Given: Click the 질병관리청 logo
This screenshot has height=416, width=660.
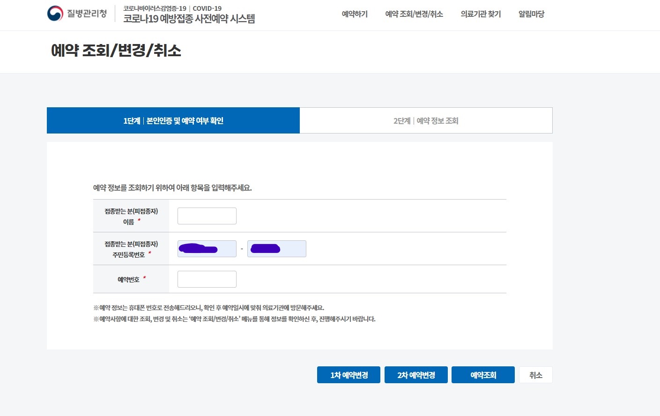Looking at the screenshot, I should click(x=77, y=13).
